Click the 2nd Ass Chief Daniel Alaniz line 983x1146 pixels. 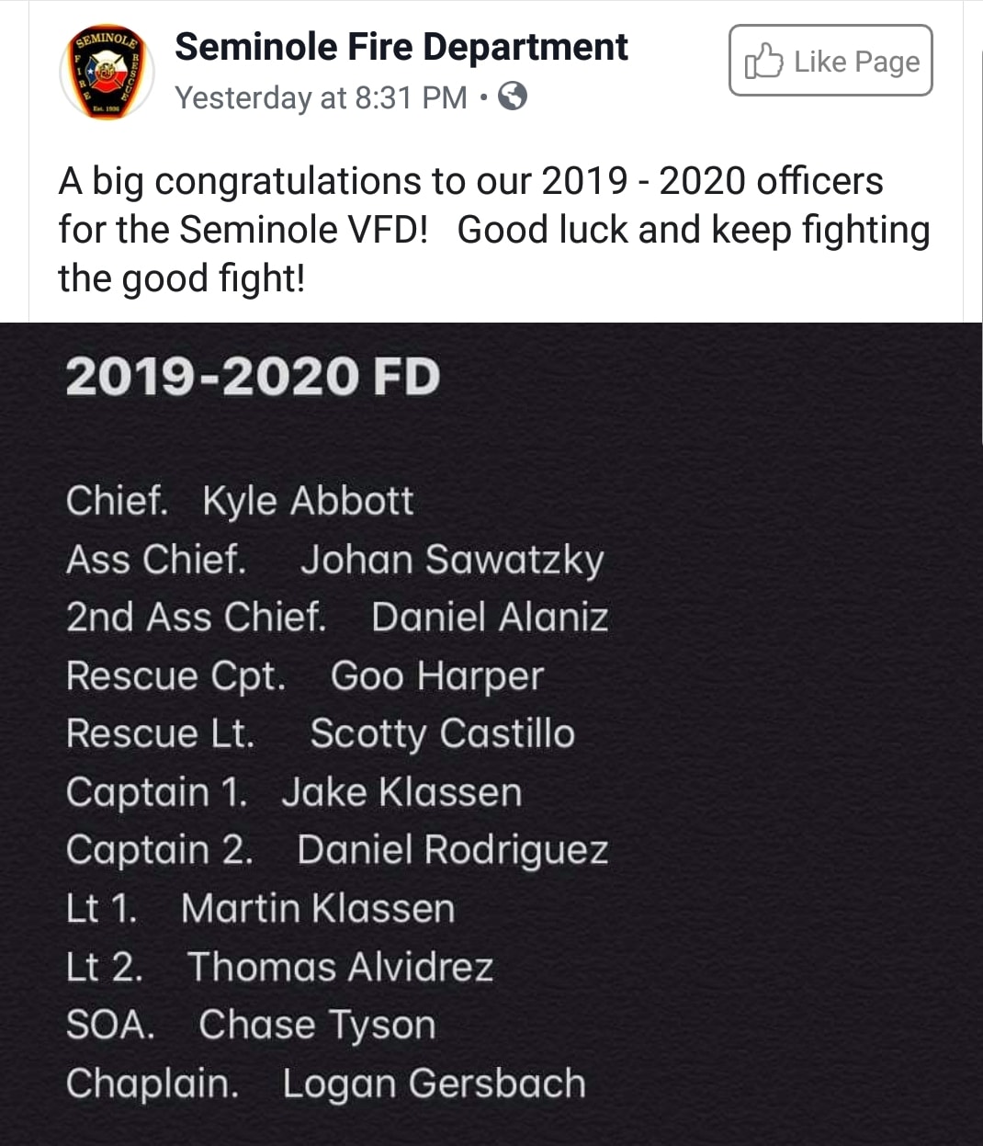pyautogui.click(x=337, y=617)
